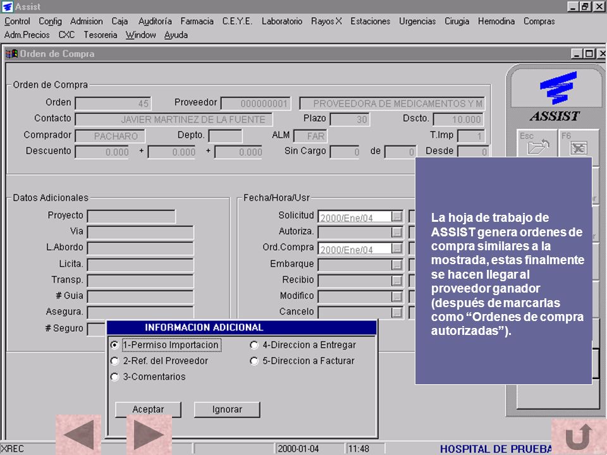Select 4-Direccion a Entregar option
The width and height of the screenshot is (607, 455).
tap(303, 345)
